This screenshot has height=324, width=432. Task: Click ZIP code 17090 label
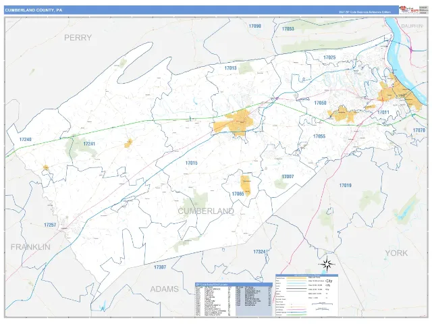[x=255, y=26]
